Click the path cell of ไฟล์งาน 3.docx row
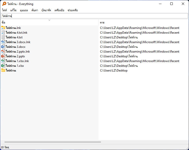Image resolution: width=189 pixels, height=150 pixels. click(x=119, y=47)
